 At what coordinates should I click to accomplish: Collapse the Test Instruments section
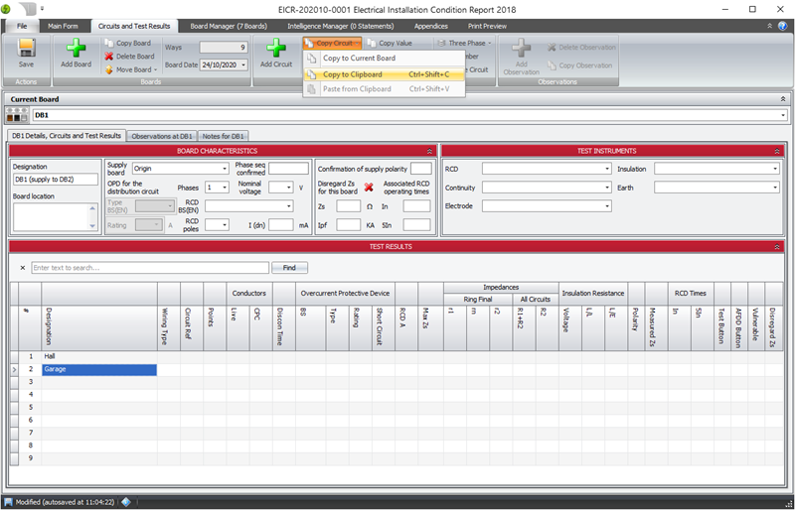pos(777,151)
